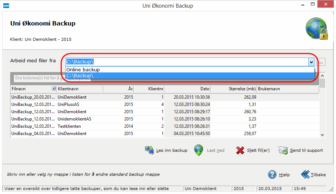This screenshot has width=336, height=194.
Task: Click the Tilbake back arrow icon
Action: click(305, 174)
